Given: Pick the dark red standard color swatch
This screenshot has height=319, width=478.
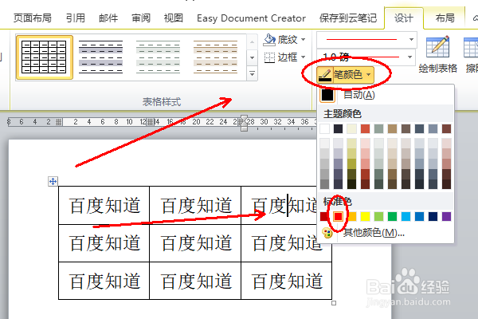Looking at the screenshot, I should point(325,216).
